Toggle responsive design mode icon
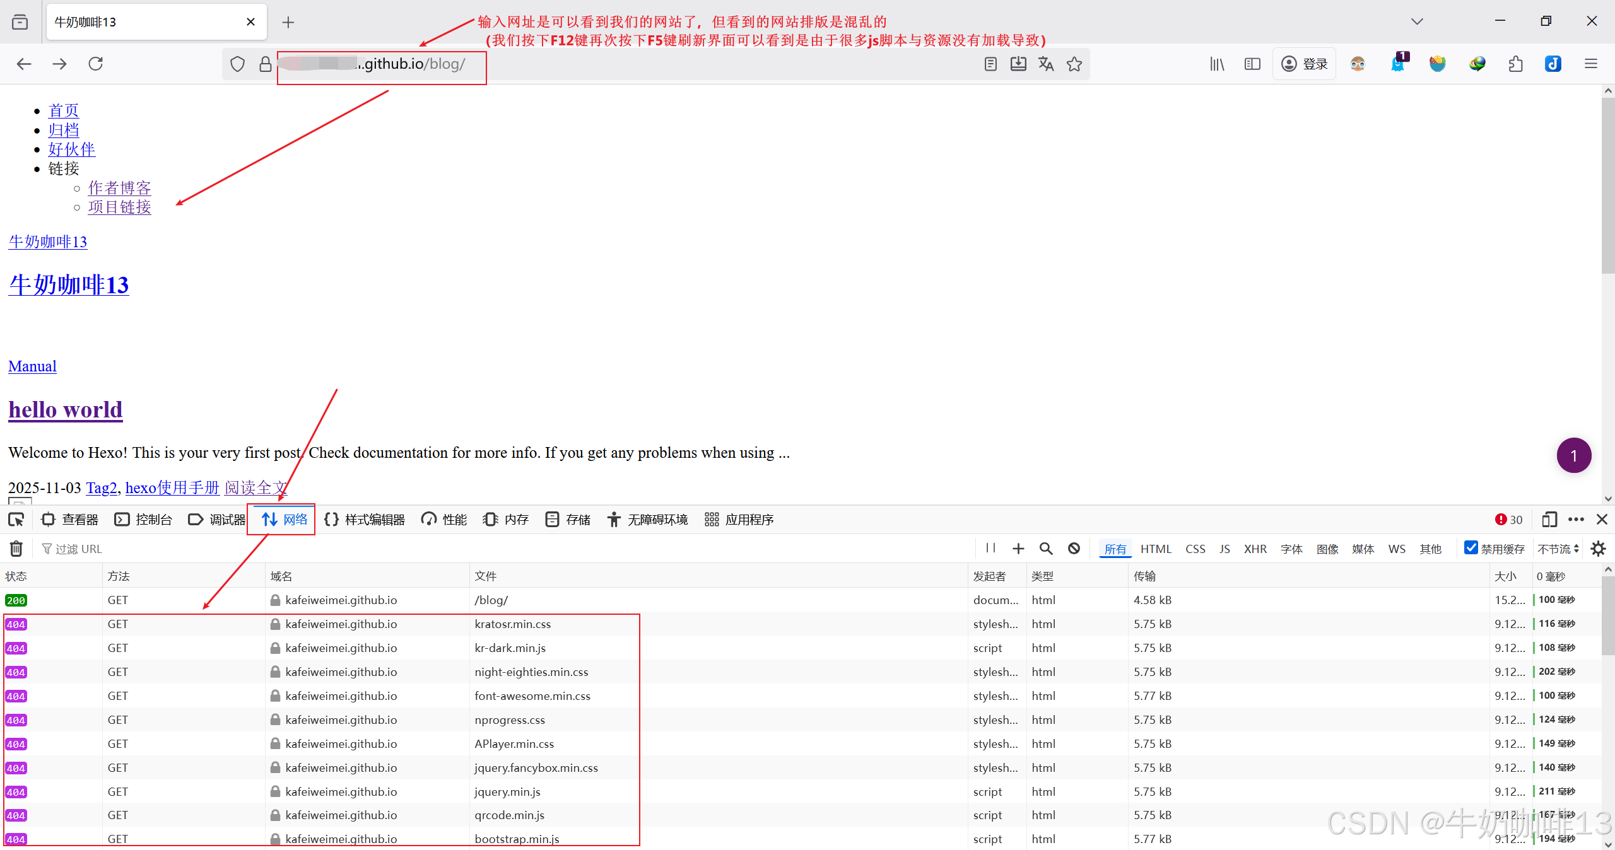This screenshot has height=850, width=1615. tap(1549, 520)
